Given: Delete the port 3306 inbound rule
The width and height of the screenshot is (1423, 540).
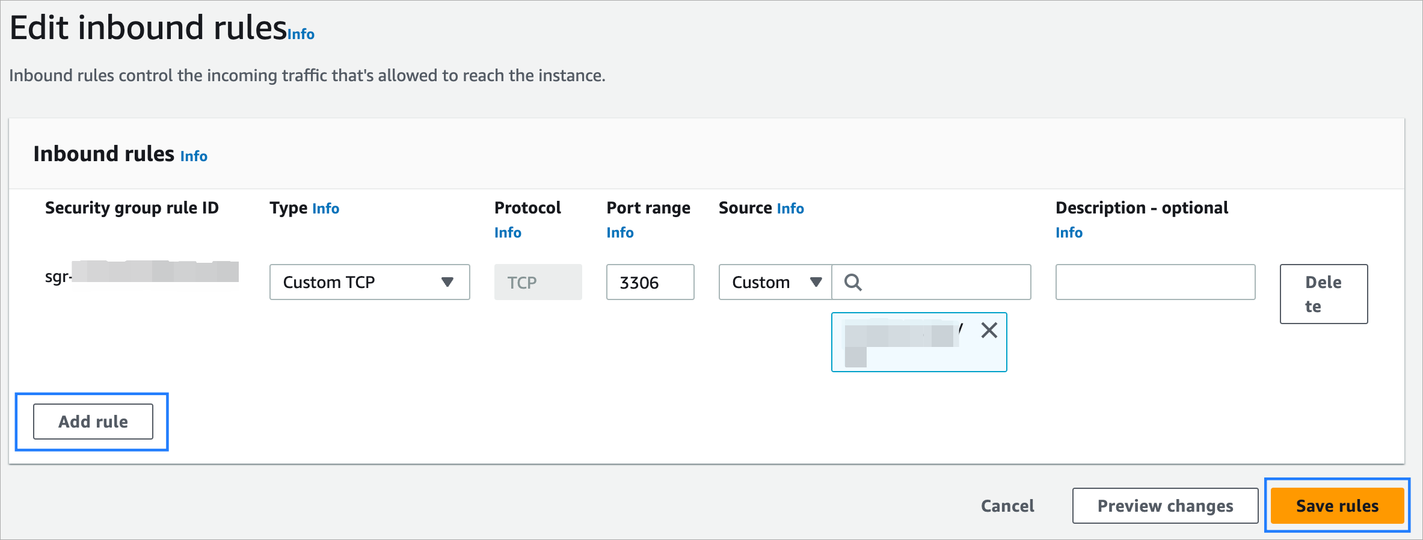Looking at the screenshot, I should pyautogui.click(x=1323, y=294).
